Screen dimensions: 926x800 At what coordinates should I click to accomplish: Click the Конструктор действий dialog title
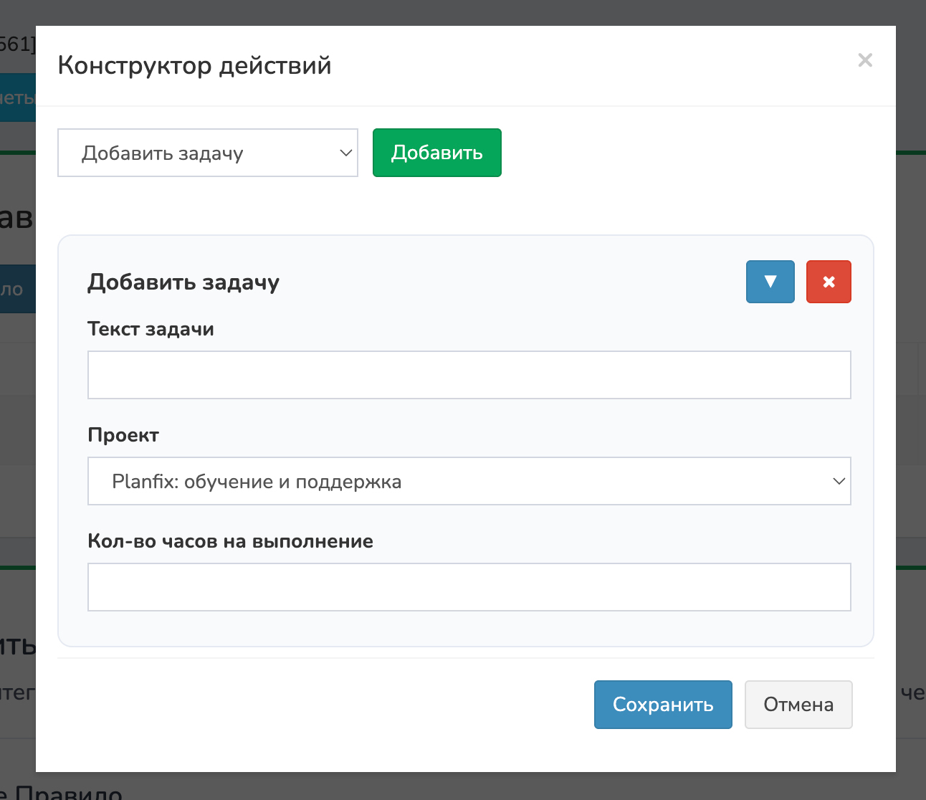click(194, 65)
